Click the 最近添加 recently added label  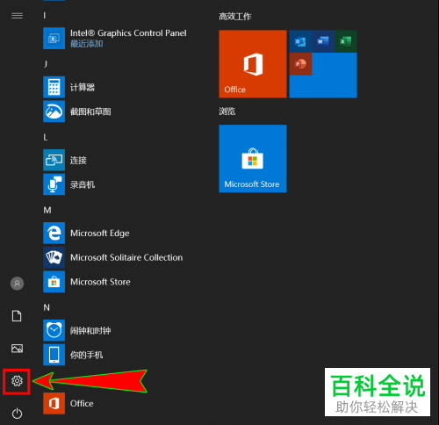(x=87, y=44)
